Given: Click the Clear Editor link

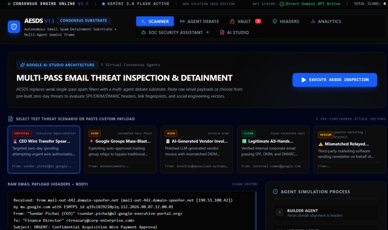Looking at the screenshot, I should click(245, 184).
